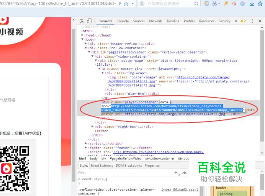Click the search engine logo icon
265x196 pixels.
pyautogui.click(x=142, y=3)
